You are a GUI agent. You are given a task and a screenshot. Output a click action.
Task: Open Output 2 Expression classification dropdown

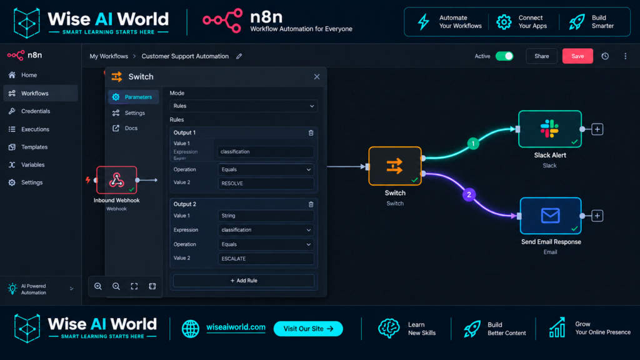point(266,230)
